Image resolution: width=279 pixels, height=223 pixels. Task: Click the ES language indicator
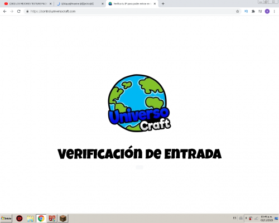coord(234,218)
